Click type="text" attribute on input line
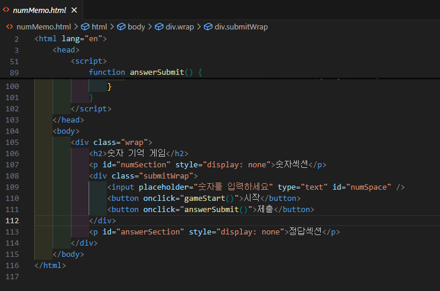440x291 pixels. click(302, 187)
